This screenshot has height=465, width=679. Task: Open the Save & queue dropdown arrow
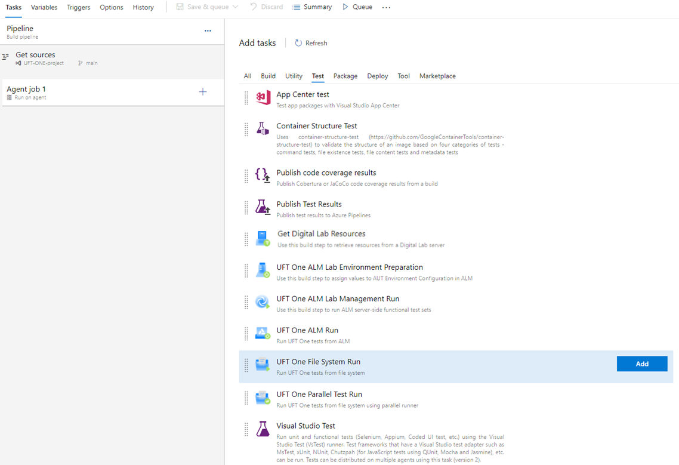point(235,7)
